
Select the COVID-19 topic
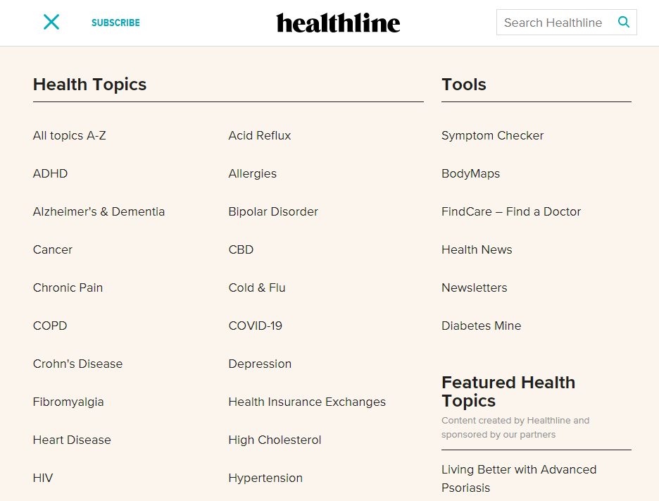click(x=255, y=326)
